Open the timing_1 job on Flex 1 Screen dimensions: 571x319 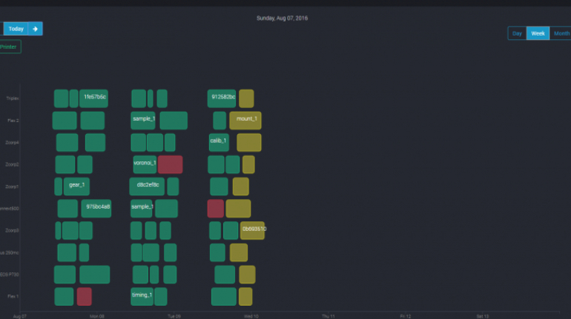(142, 297)
